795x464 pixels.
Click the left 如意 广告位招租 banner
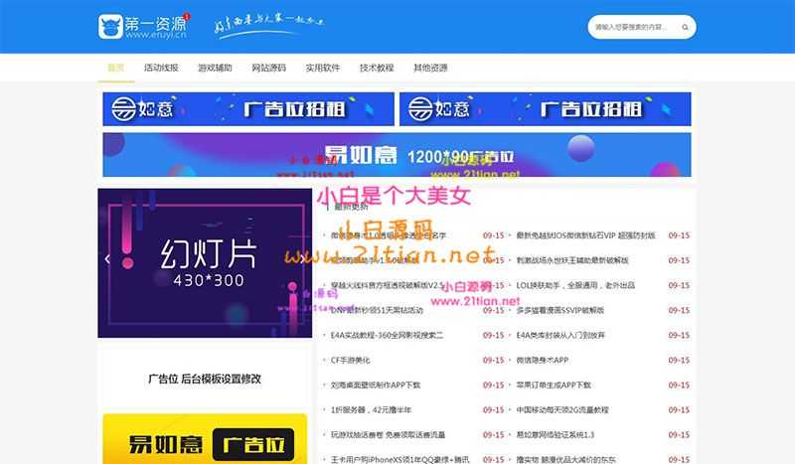coord(248,109)
